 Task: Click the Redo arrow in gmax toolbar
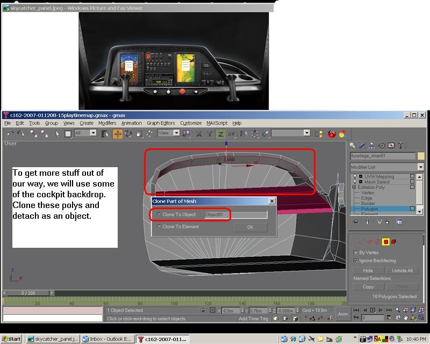click(x=21, y=134)
